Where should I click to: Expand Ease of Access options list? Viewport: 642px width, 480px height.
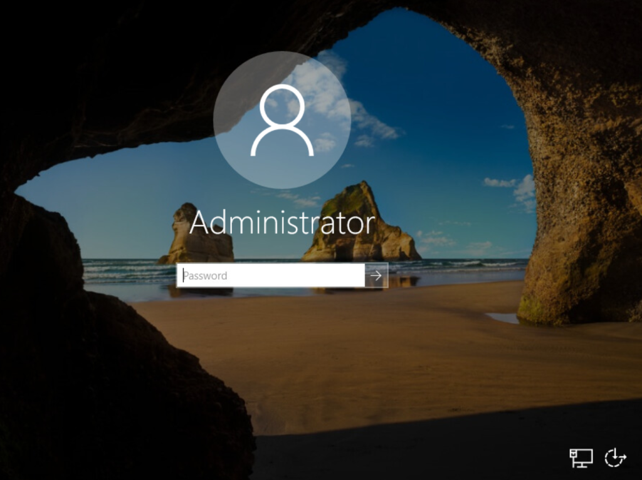click(615, 457)
